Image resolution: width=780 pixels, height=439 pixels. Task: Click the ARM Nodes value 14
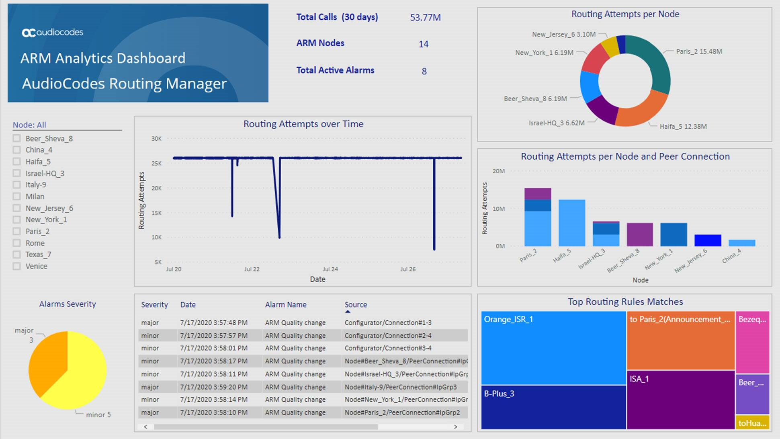pos(424,44)
